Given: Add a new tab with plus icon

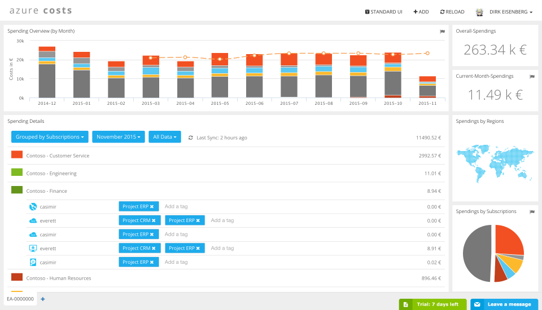Looking at the screenshot, I should [x=43, y=299].
